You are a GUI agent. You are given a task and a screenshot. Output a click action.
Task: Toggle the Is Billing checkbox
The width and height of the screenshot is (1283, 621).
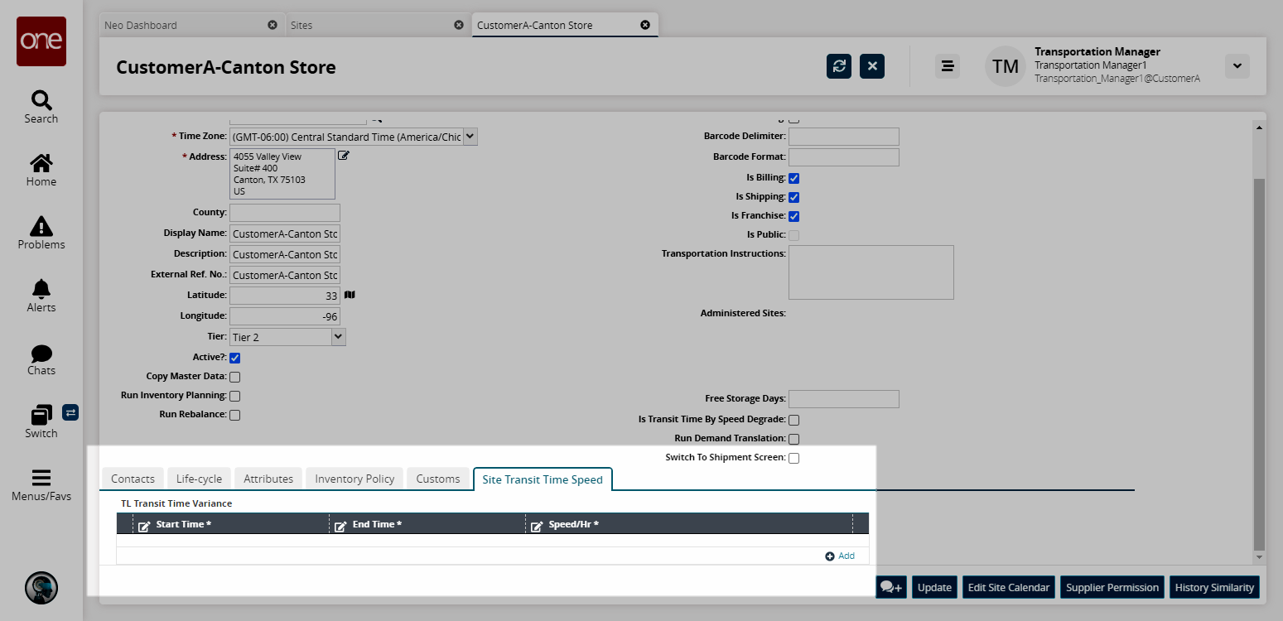793,178
